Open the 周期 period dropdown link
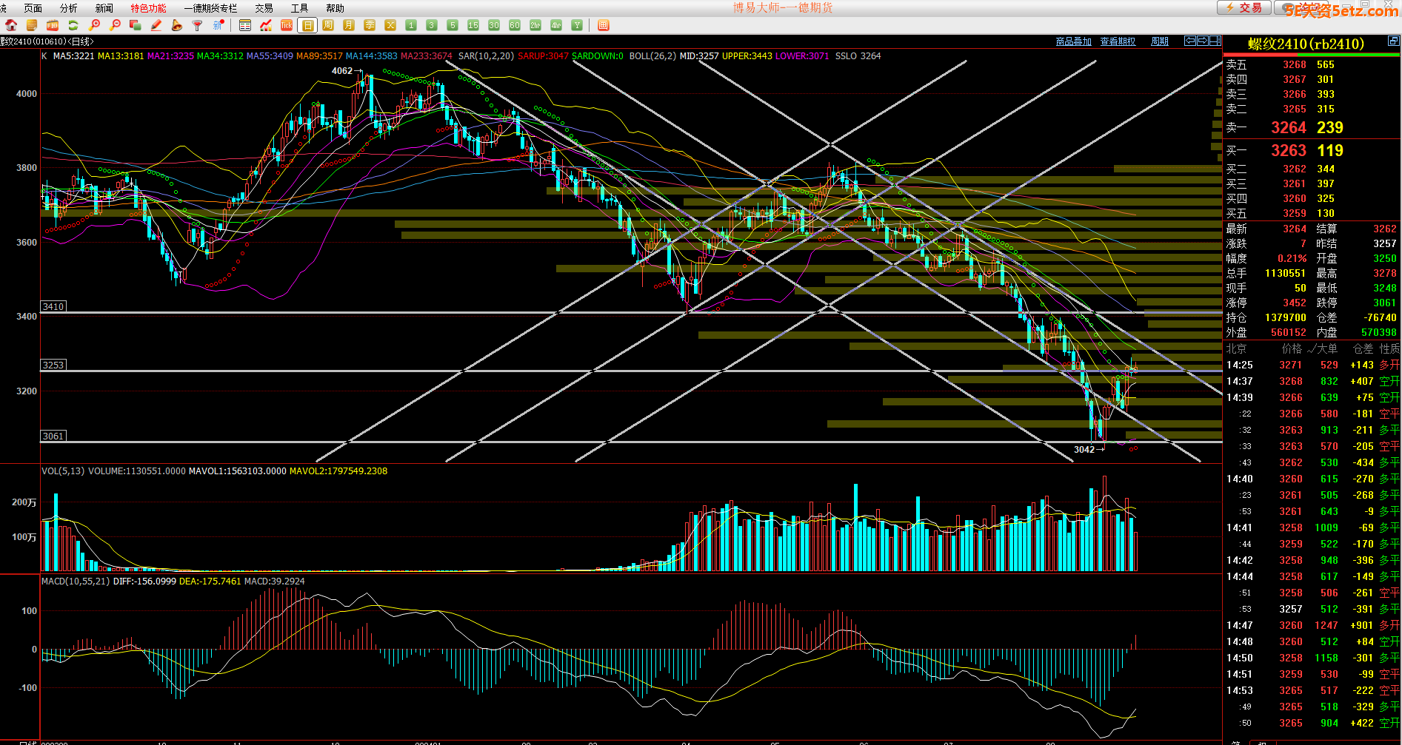 coord(1159,41)
